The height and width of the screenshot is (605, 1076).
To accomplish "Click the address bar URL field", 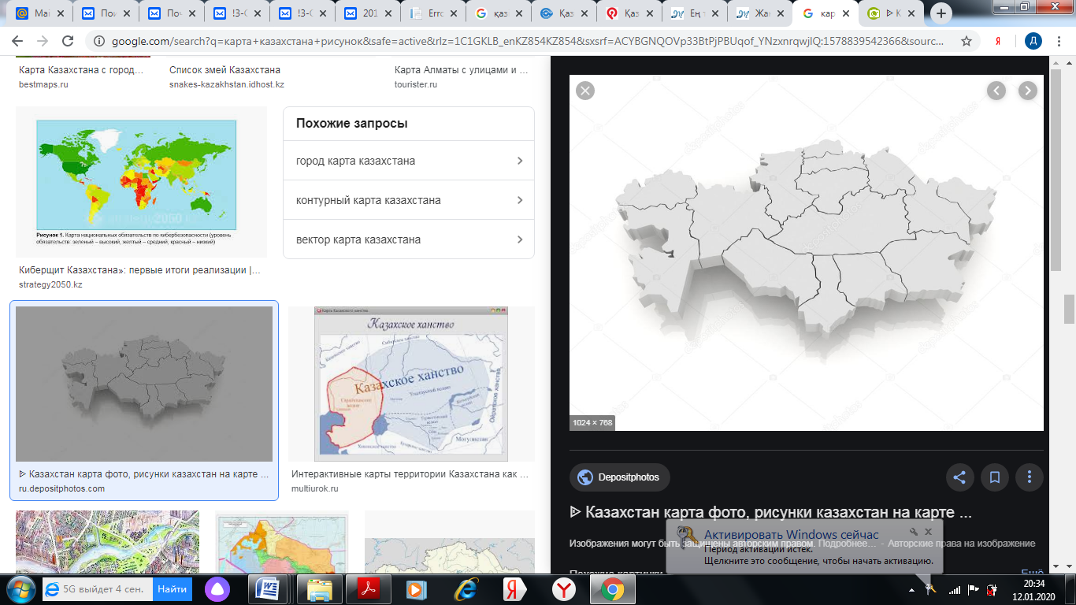I will 520,41.
